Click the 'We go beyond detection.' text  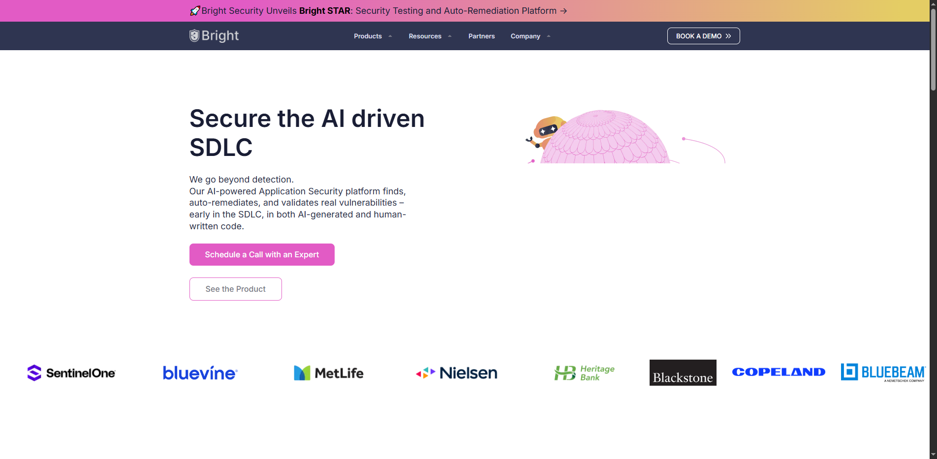(x=242, y=180)
